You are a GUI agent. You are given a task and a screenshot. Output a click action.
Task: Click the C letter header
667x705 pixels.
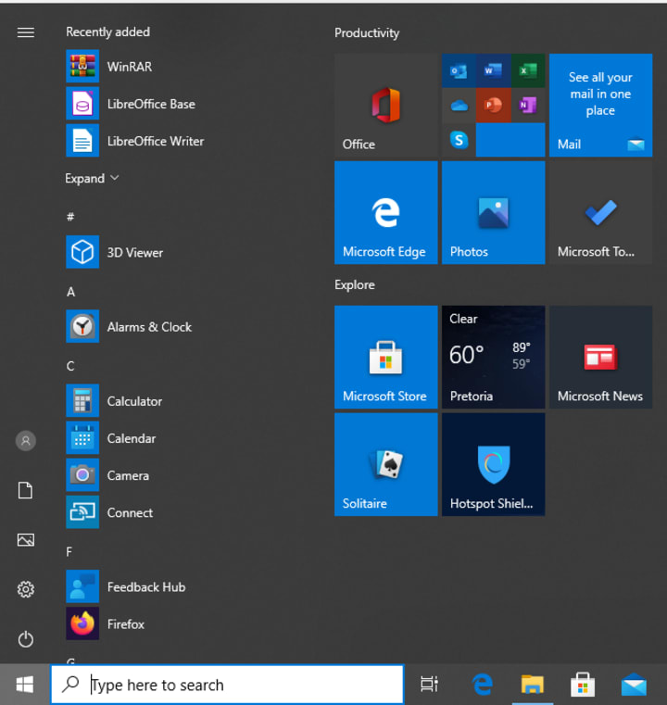pyautogui.click(x=70, y=366)
